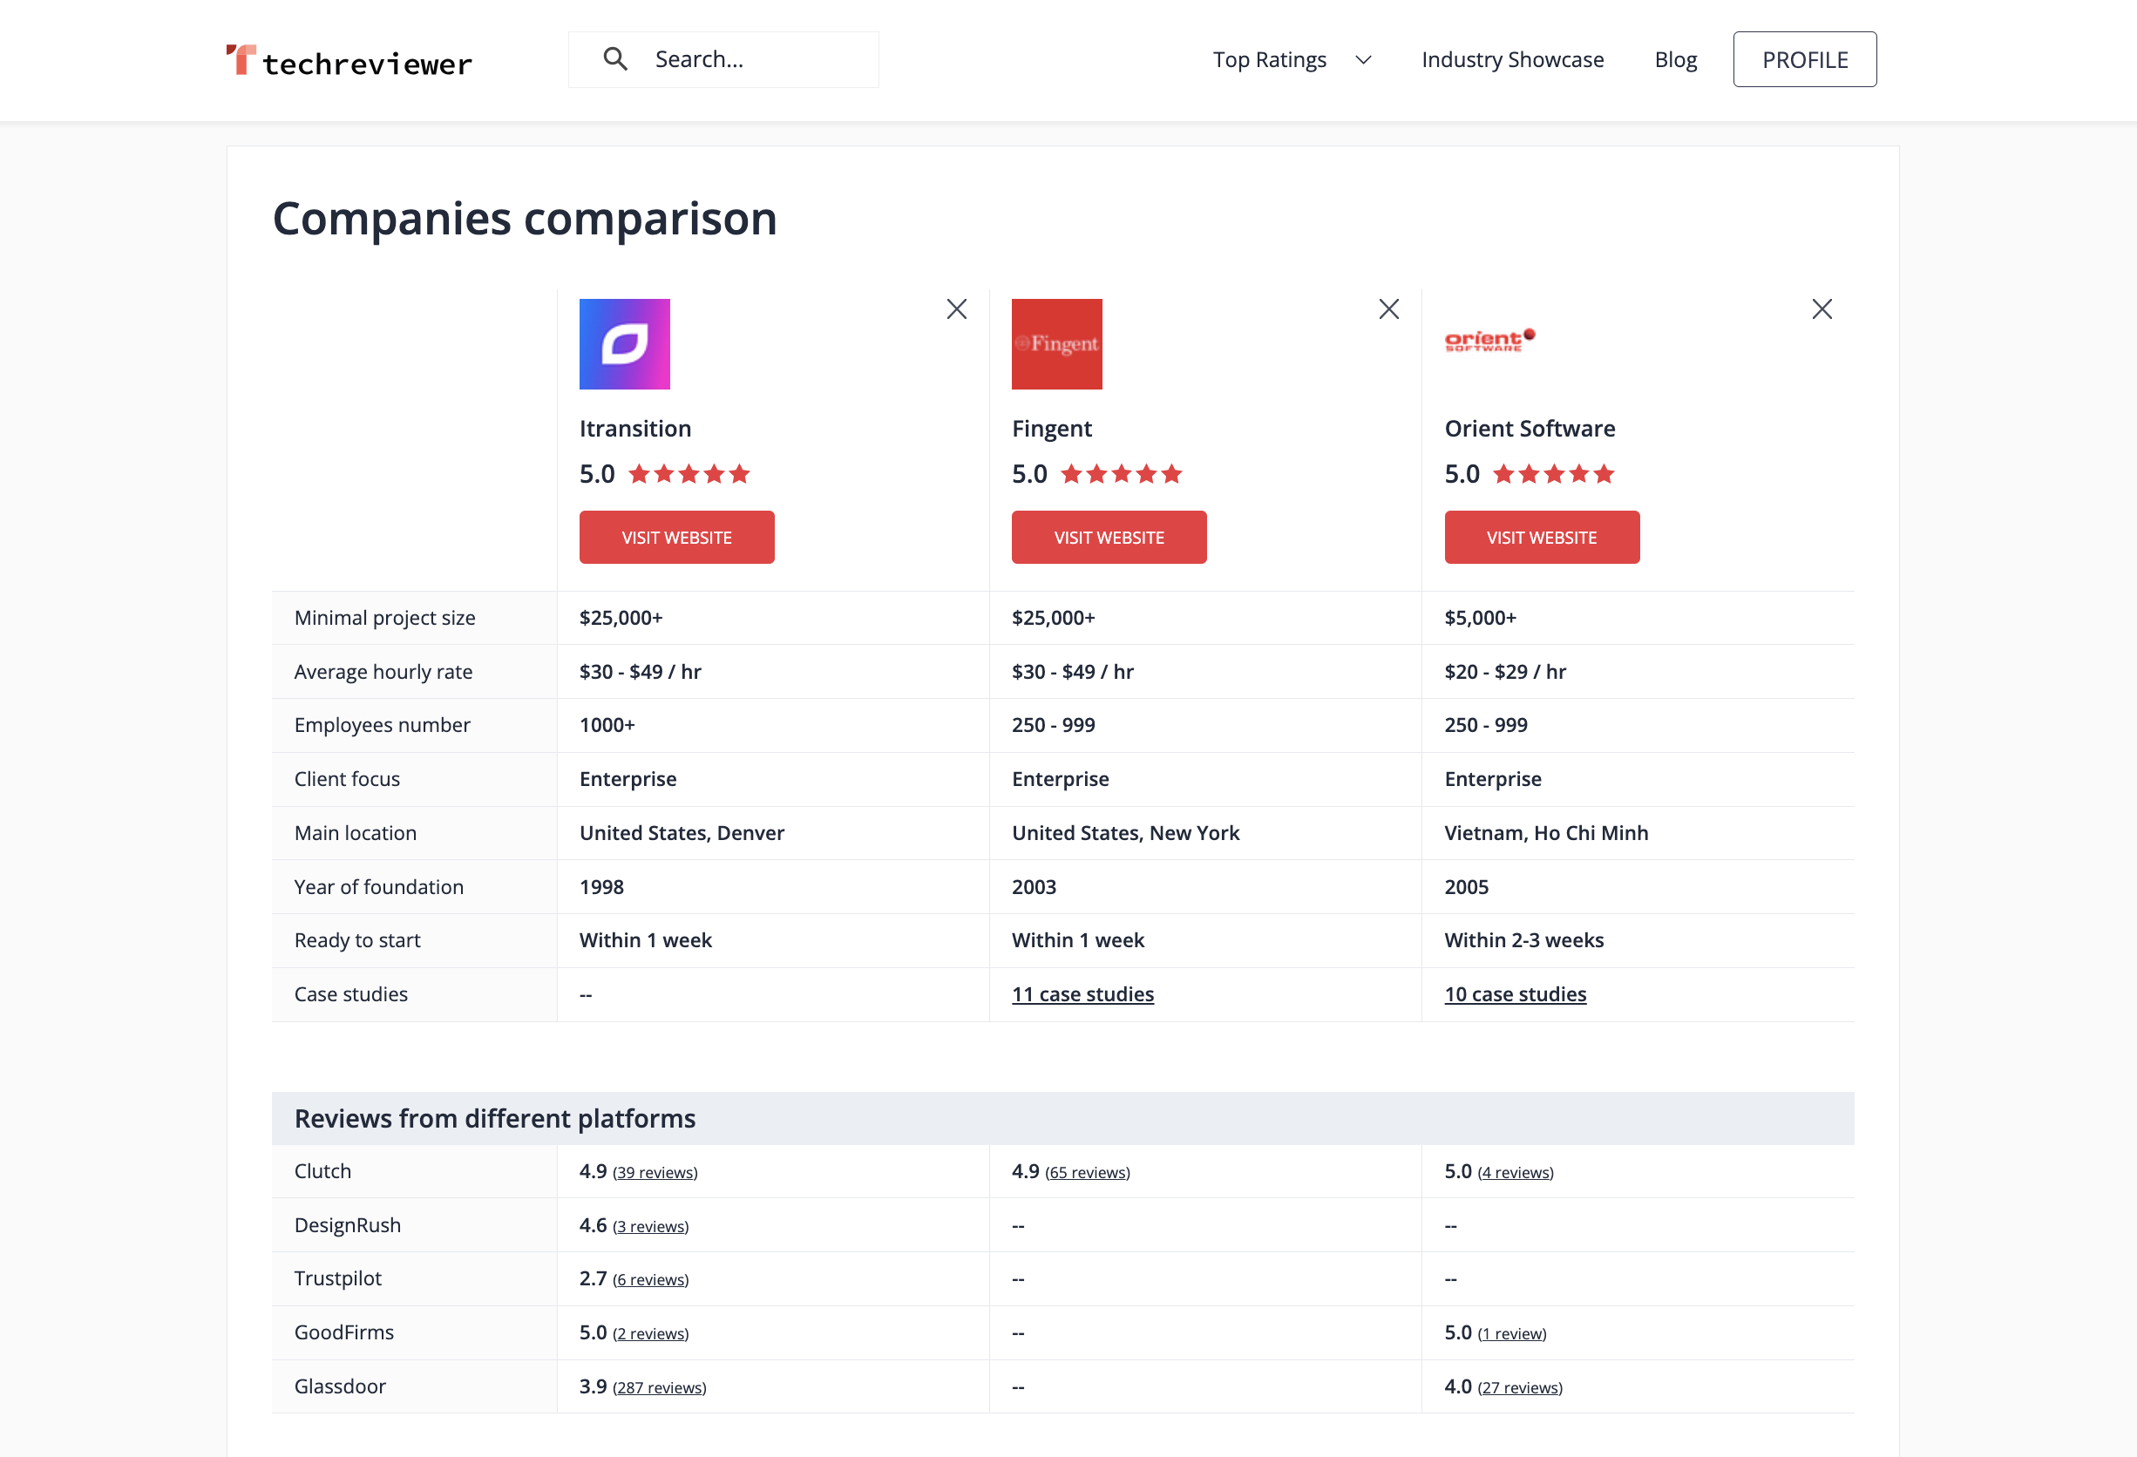Click the 'Companies comparison' title
The height and width of the screenshot is (1457, 2137).
click(525, 219)
